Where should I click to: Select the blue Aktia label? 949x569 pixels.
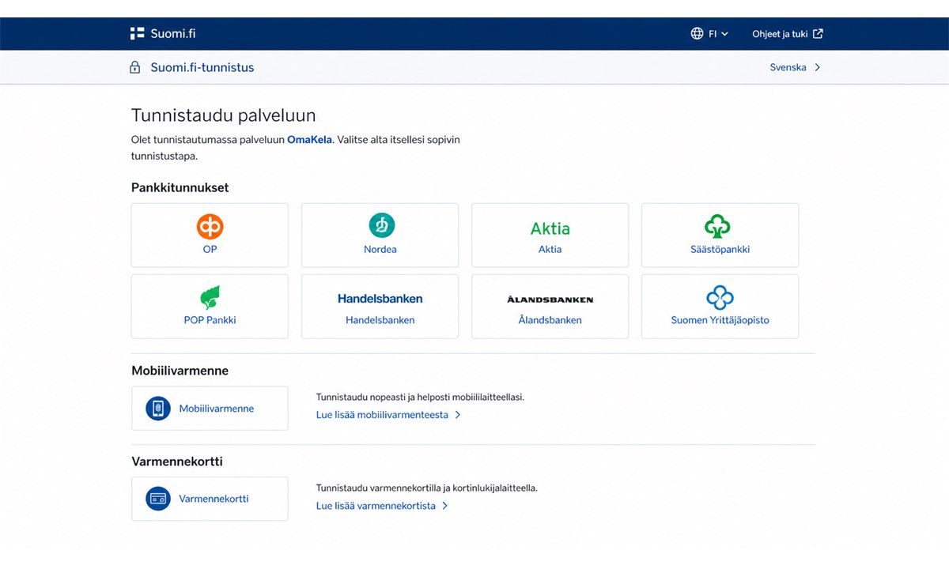pyautogui.click(x=550, y=249)
